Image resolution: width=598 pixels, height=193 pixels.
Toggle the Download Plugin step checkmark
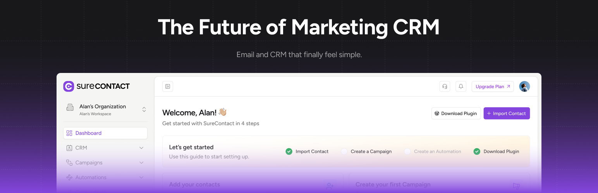point(477,151)
